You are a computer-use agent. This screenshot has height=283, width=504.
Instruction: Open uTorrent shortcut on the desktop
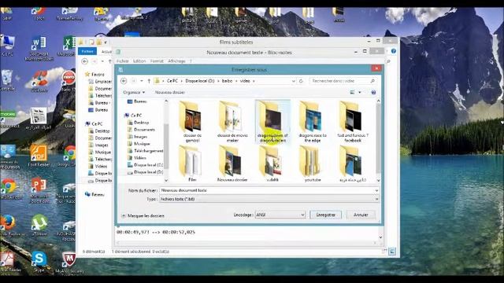[39, 225]
